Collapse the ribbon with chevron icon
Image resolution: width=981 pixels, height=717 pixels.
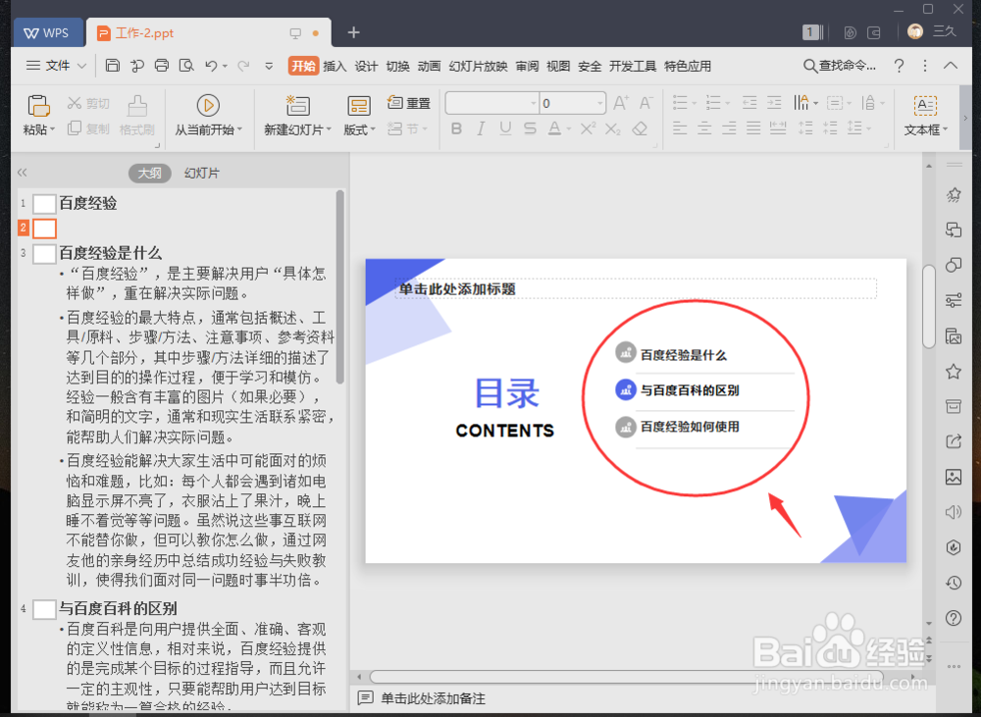(951, 66)
